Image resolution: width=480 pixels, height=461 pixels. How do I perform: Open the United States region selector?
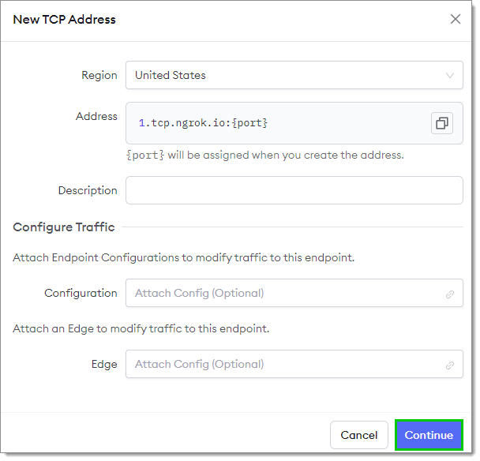pos(294,75)
